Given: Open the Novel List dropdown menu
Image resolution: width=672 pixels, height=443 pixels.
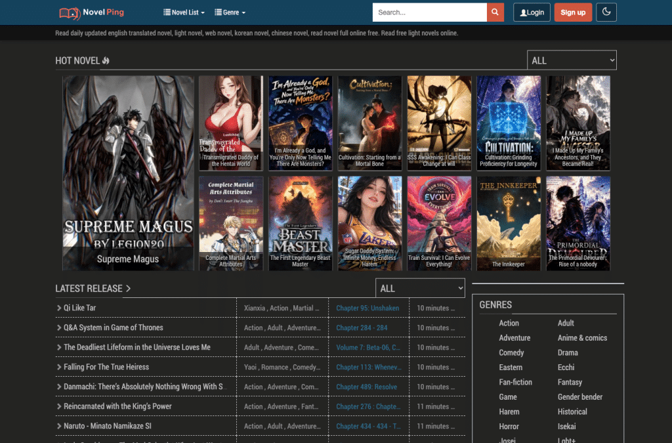Looking at the screenshot, I should click(184, 12).
